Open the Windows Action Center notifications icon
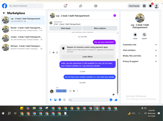 coord(159,113)
